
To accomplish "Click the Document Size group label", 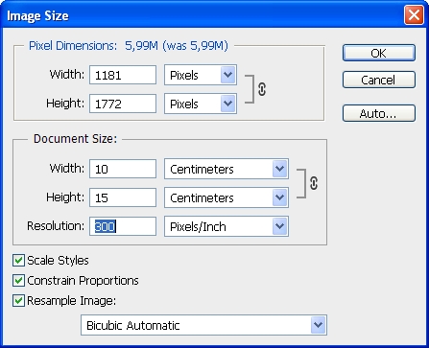I will (76, 139).
